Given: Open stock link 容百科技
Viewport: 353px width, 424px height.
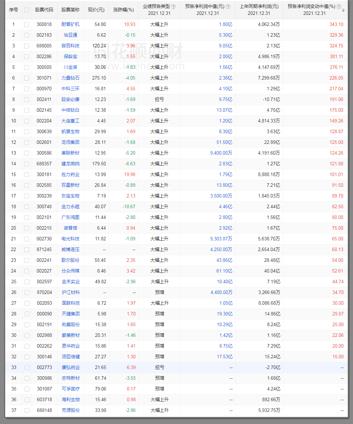Looking at the screenshot, I should coord(70,46).
